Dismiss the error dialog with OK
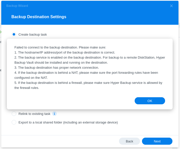 click(150, 101)
